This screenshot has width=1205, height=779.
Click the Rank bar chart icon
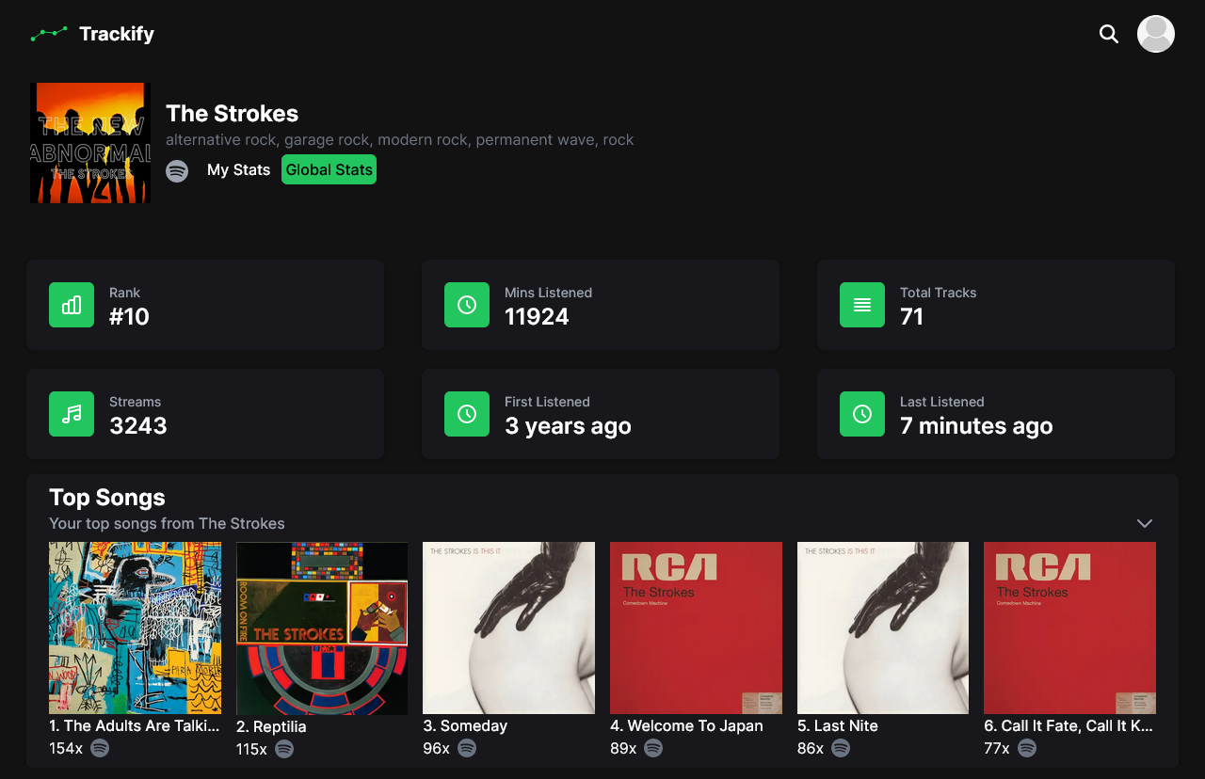click(72, 305)
